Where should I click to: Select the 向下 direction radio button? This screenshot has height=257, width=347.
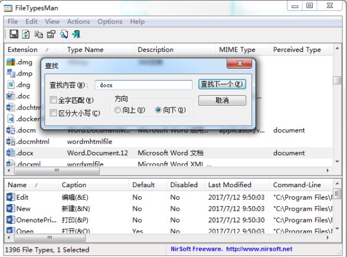coord(158,110)
